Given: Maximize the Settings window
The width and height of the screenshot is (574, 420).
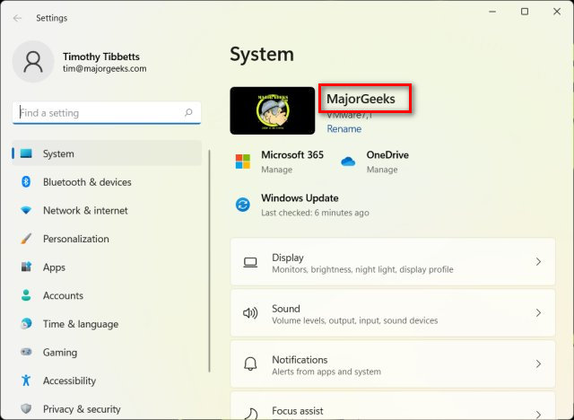Looking at the screenshot, I should pos(524,12).
